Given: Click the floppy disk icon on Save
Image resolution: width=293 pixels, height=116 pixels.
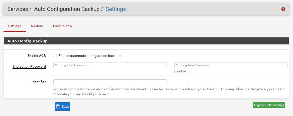Looking at the screenshot, I should (58, 107).
